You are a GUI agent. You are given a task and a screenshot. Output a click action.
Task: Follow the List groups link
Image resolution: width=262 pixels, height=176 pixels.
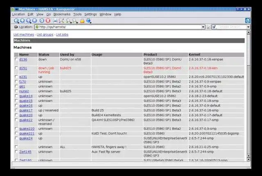tap(45, 34)
